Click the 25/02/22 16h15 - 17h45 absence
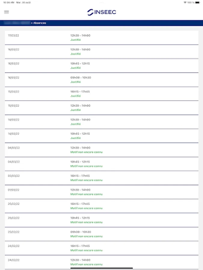203x270 pixels. (102, 206)
